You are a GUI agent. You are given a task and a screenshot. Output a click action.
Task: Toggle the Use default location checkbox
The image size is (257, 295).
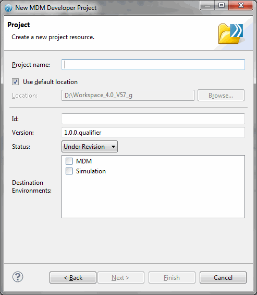[16, 82]
